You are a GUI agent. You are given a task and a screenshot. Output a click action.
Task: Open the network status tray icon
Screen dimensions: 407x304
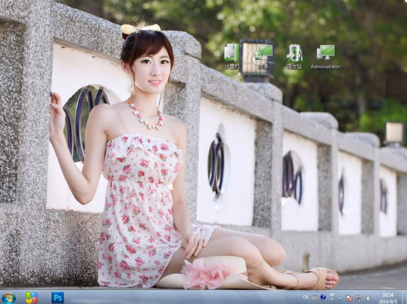click(359, 298)
